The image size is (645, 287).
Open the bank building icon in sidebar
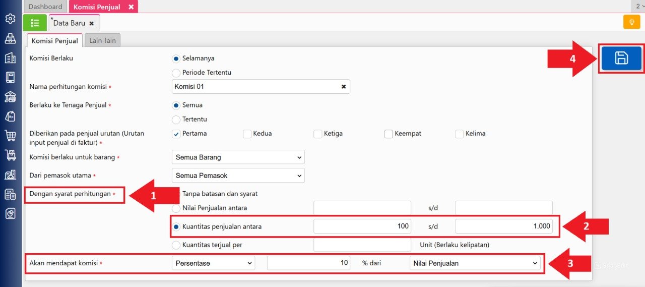point(10,97)
